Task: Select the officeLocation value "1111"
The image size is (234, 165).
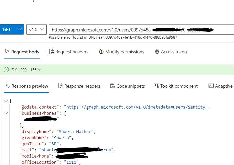Action: pyautogui.click(x=71, y=162)
